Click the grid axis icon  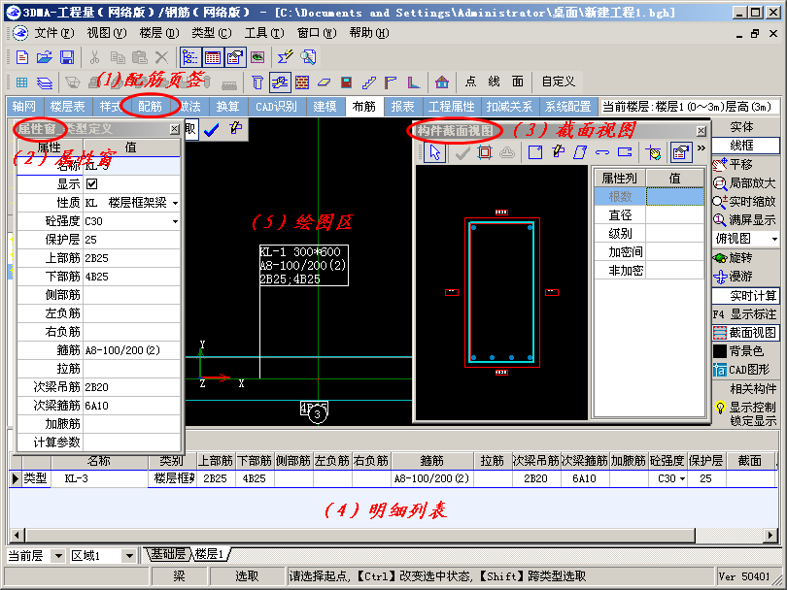21,82
